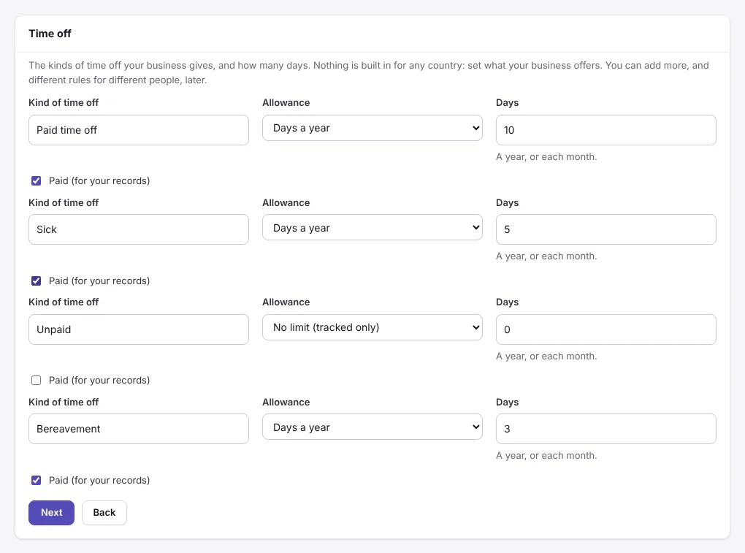
Task: Select the Days field showing 10
Action: 606,130
